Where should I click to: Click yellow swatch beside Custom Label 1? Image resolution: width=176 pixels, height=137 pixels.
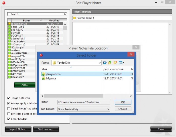pos(74,18)
